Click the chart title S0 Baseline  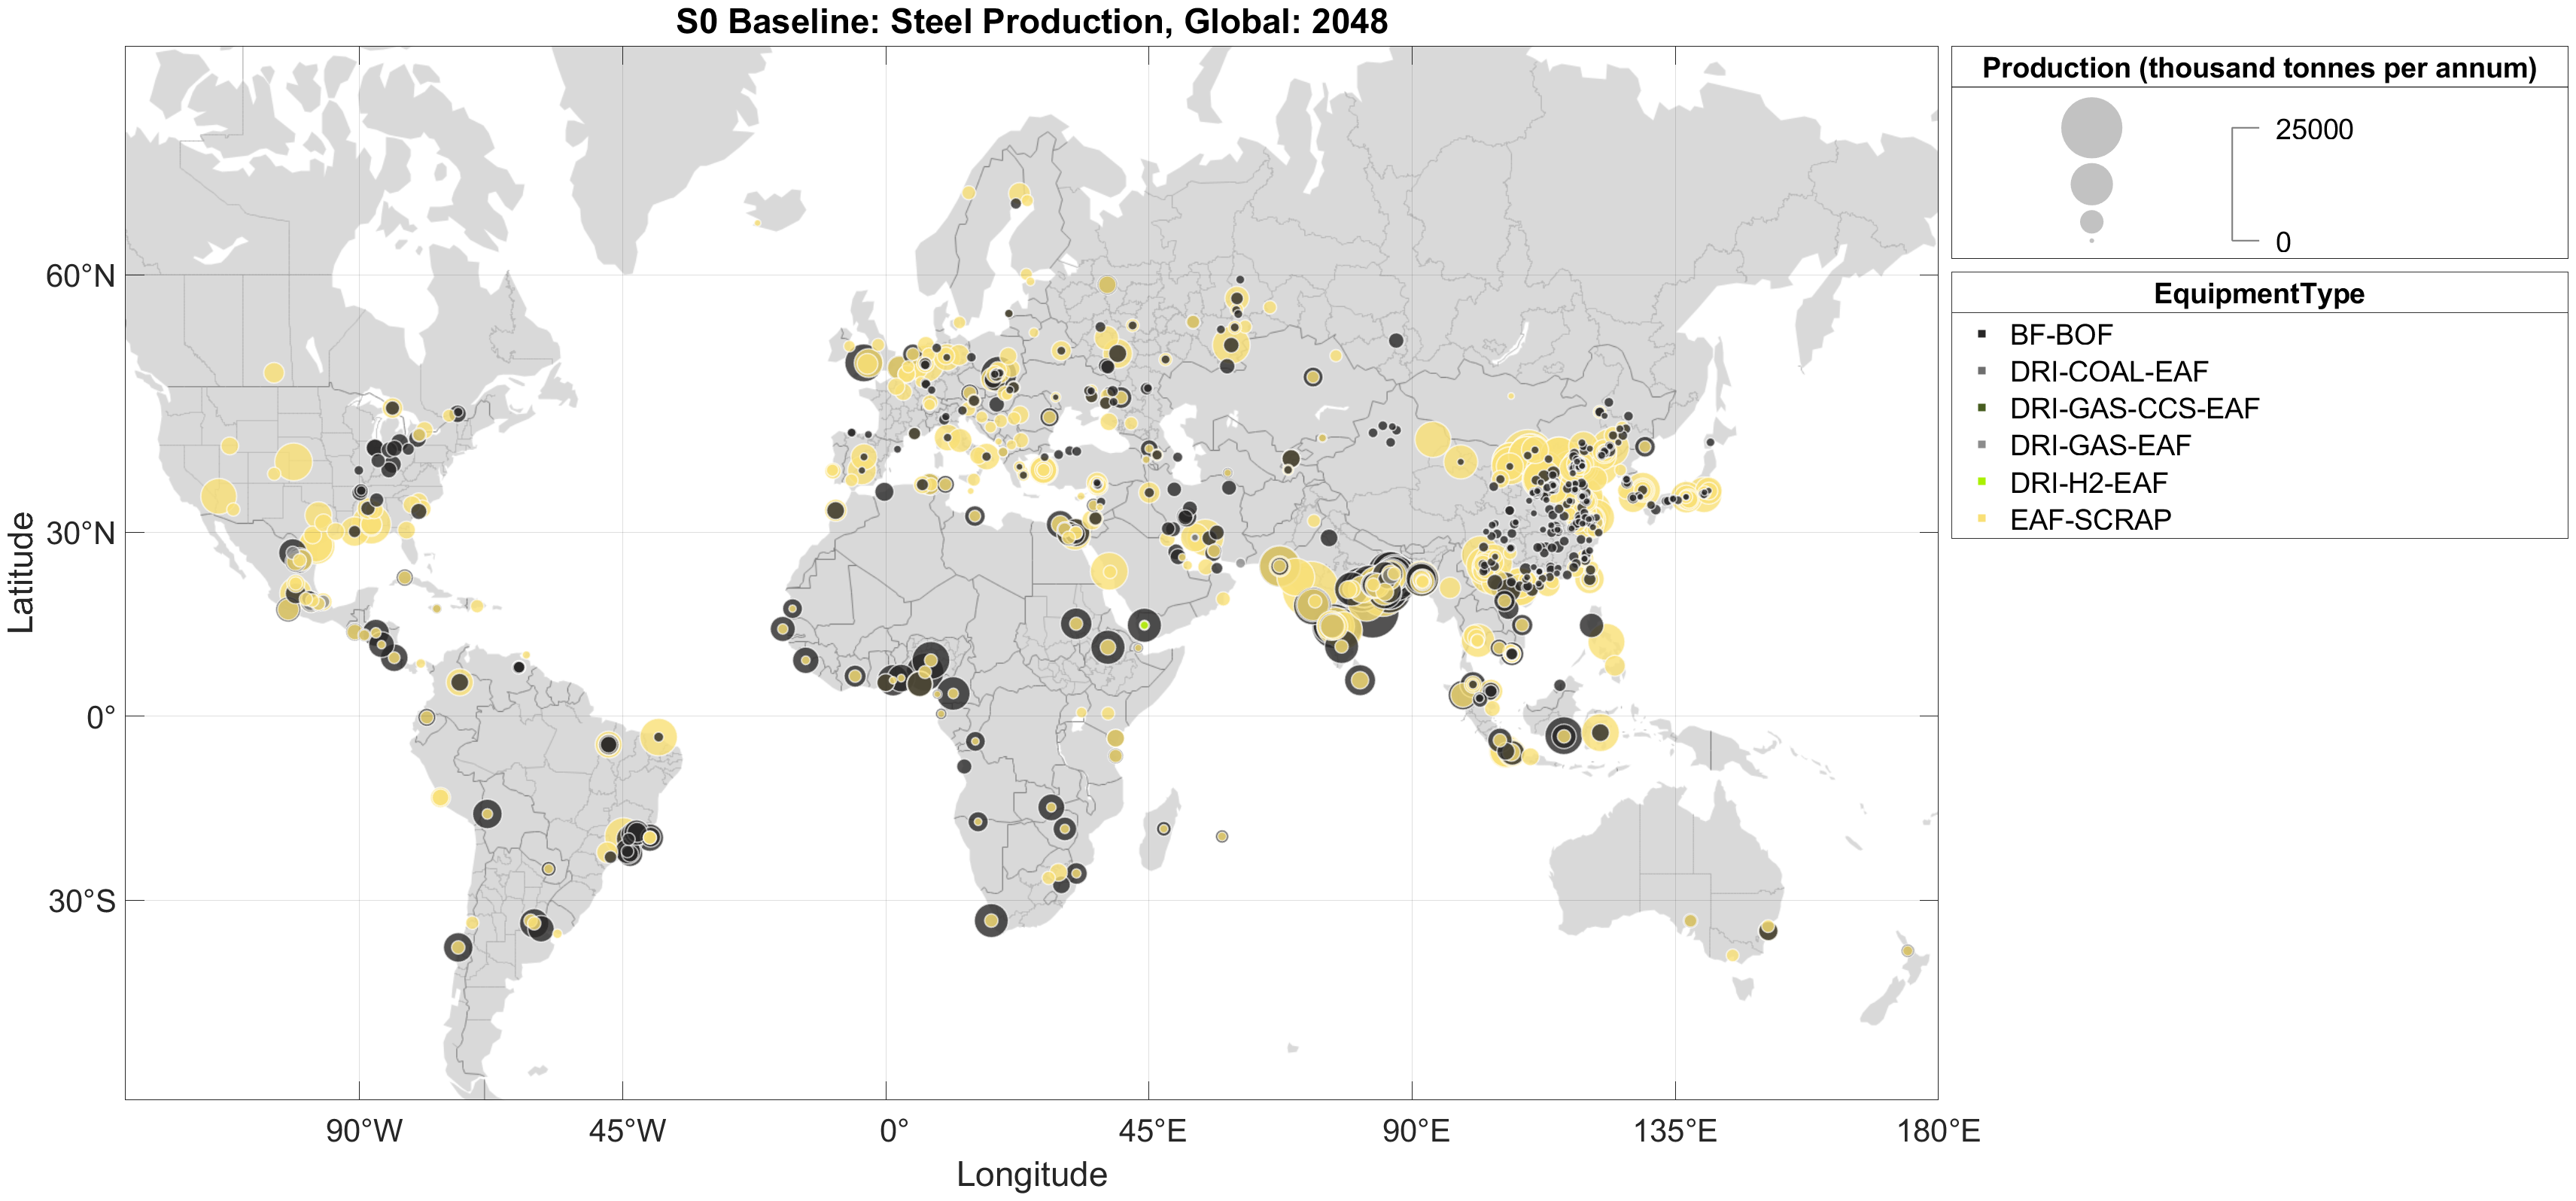pyautogui.click(x=1031, y=21)
